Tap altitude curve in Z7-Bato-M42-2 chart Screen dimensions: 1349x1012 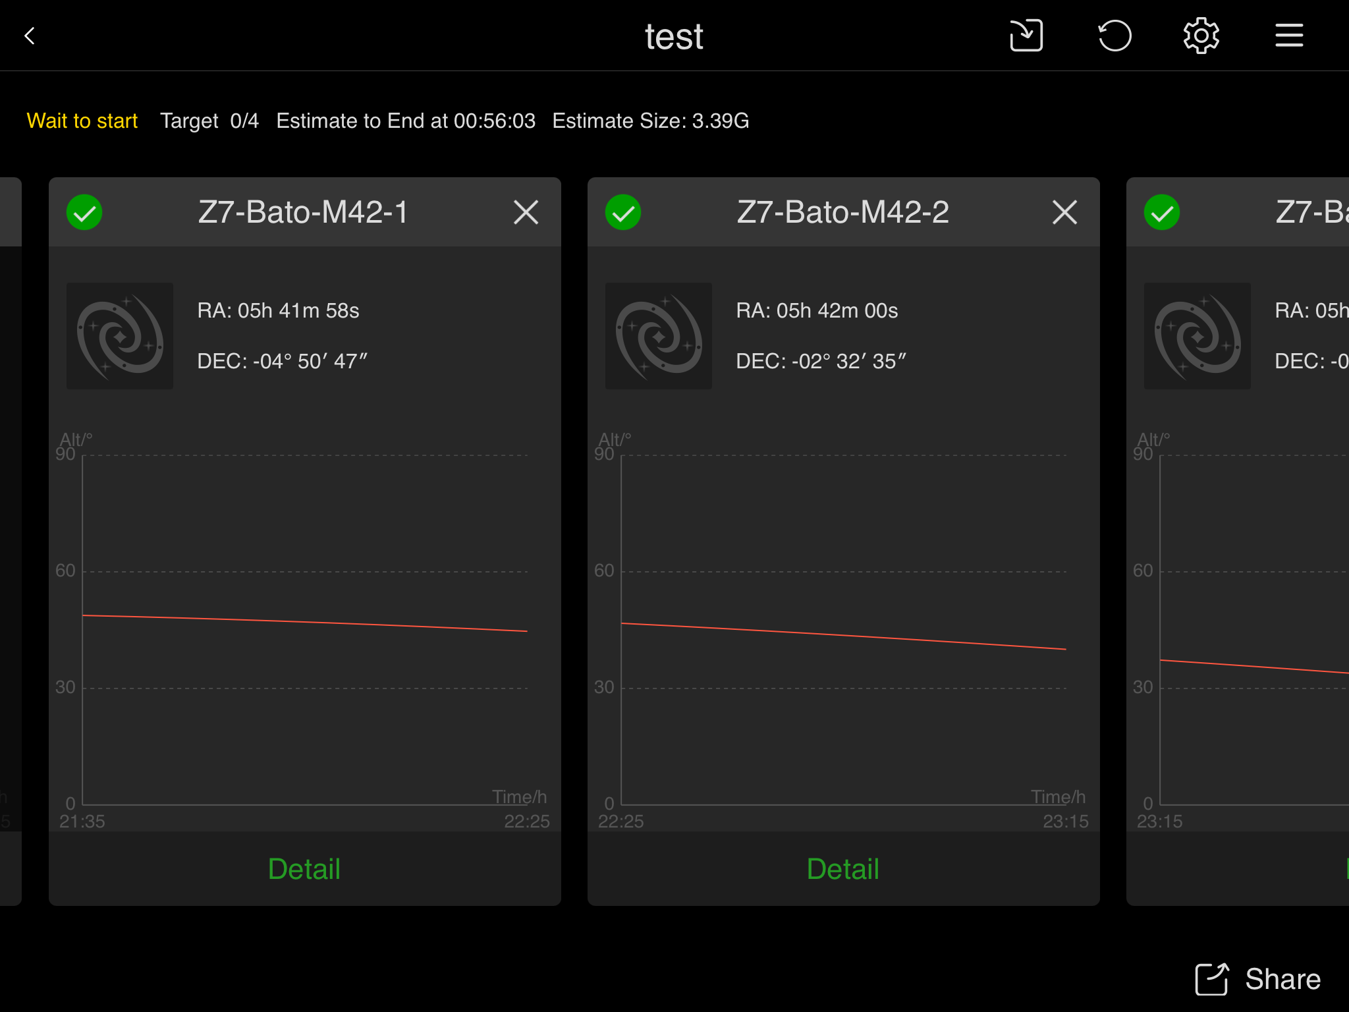coord(843,636)
